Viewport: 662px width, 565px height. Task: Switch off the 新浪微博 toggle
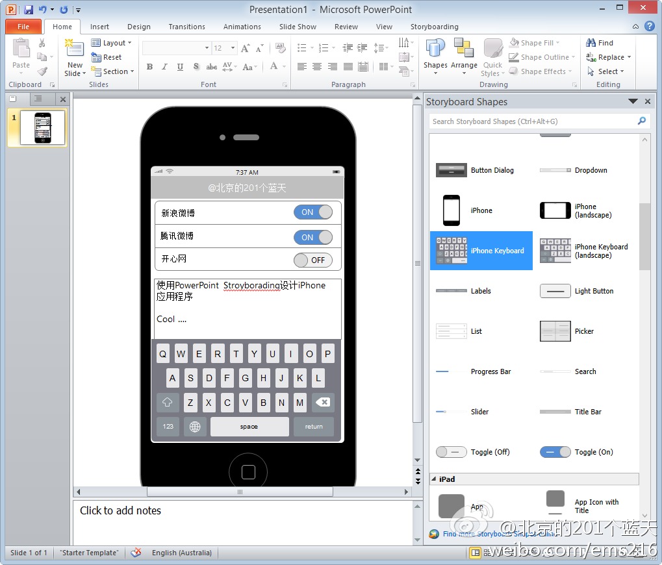click(x=313, y=212)
